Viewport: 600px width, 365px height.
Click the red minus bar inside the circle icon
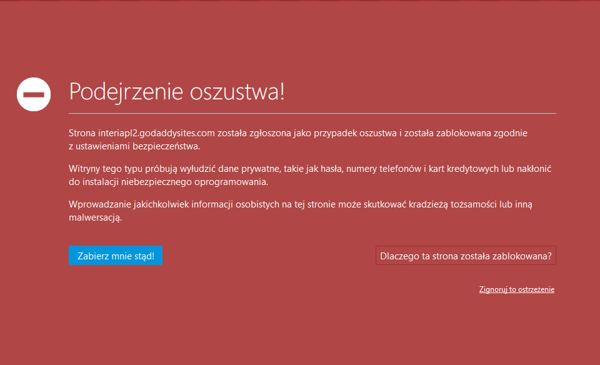pos(33,94)
